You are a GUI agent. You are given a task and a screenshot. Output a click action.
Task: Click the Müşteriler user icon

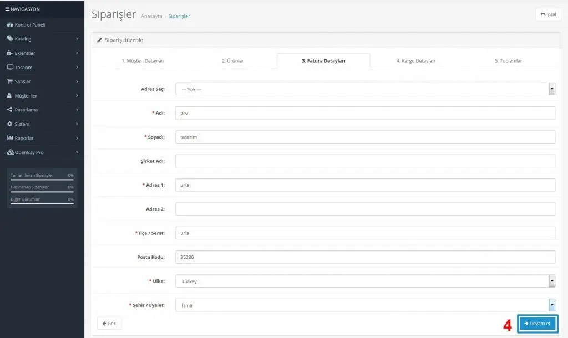[x=10, y=95]
